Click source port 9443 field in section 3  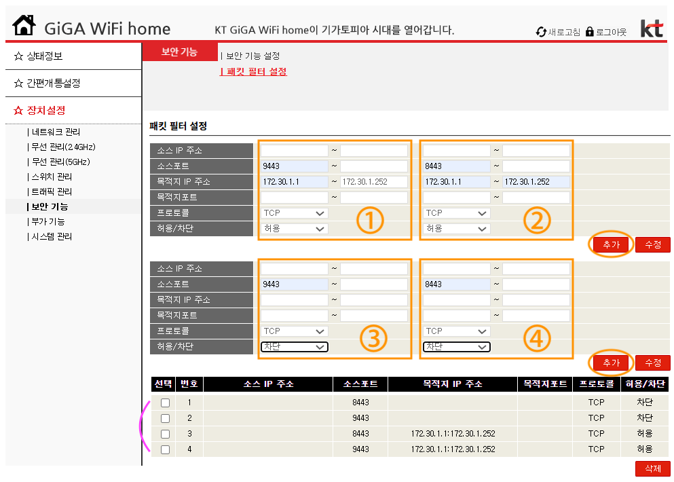pos(294,284)
